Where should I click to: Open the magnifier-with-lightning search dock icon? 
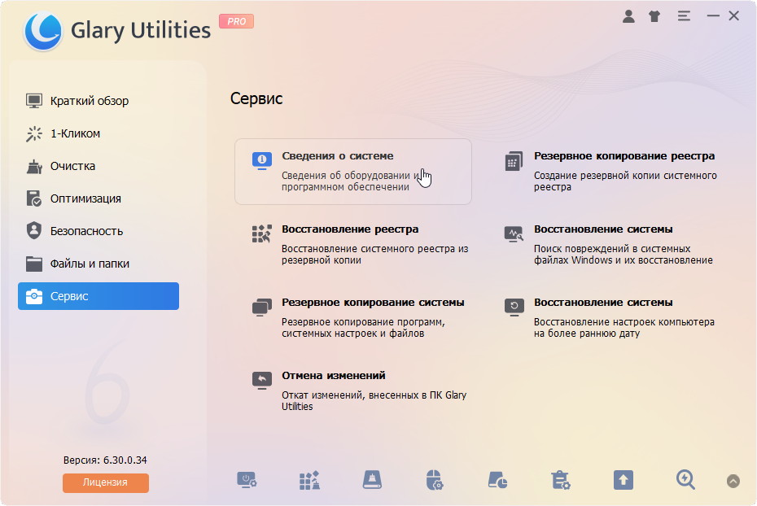tap(685, 481)
